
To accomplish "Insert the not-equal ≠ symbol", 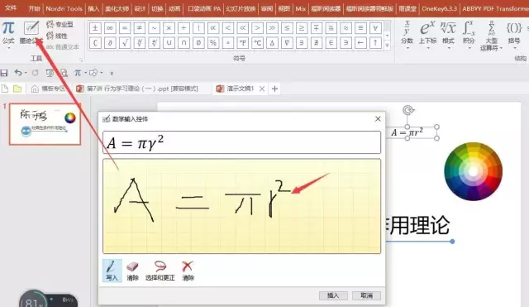I will point(140,28).
